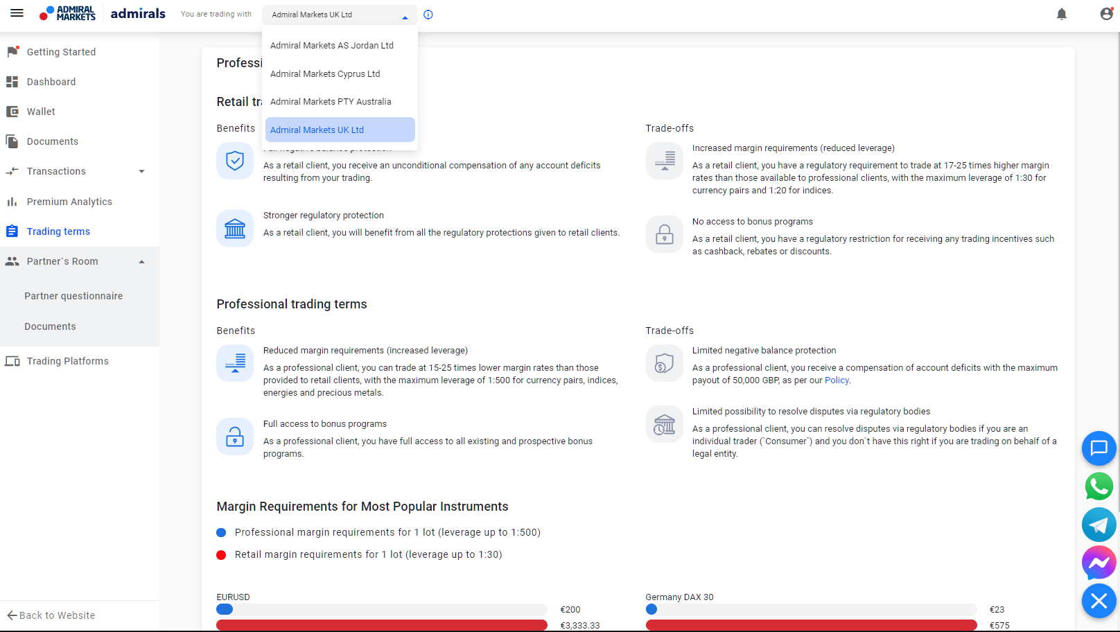Open the live chat bubble button
Screen dimensions: 1120x632
click(x=1099, y=448)
